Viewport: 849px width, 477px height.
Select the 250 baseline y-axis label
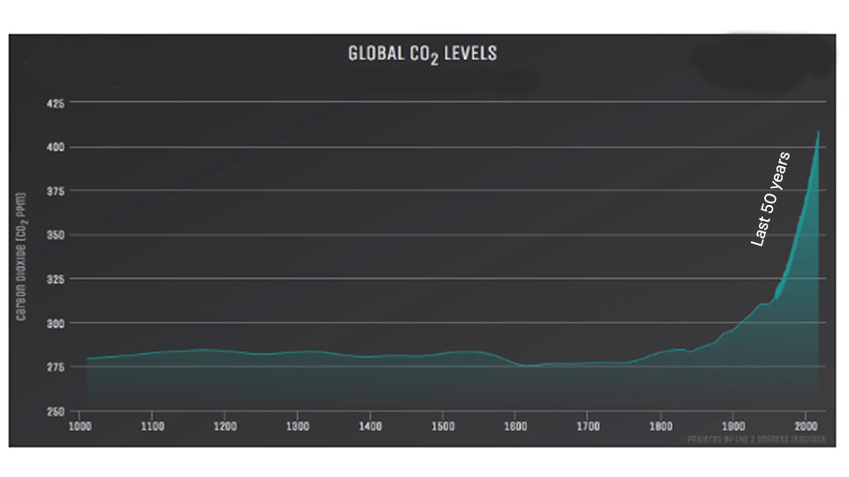click(55, 412)
